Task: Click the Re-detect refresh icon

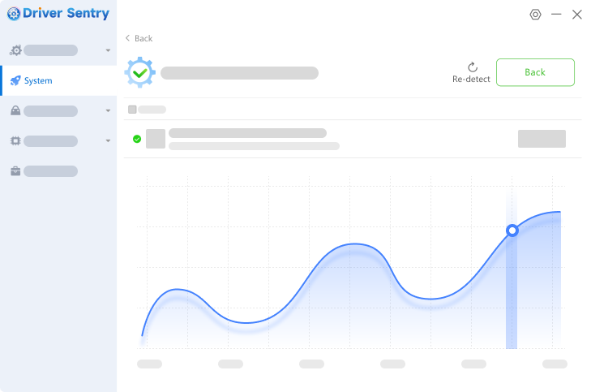Action: [x=473, y=67]
